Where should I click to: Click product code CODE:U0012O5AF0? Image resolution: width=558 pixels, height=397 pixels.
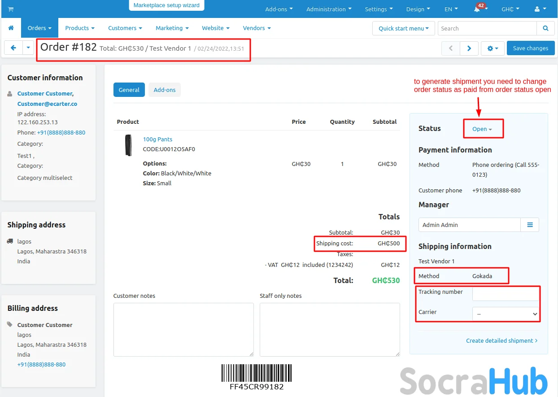coord(169,149)
